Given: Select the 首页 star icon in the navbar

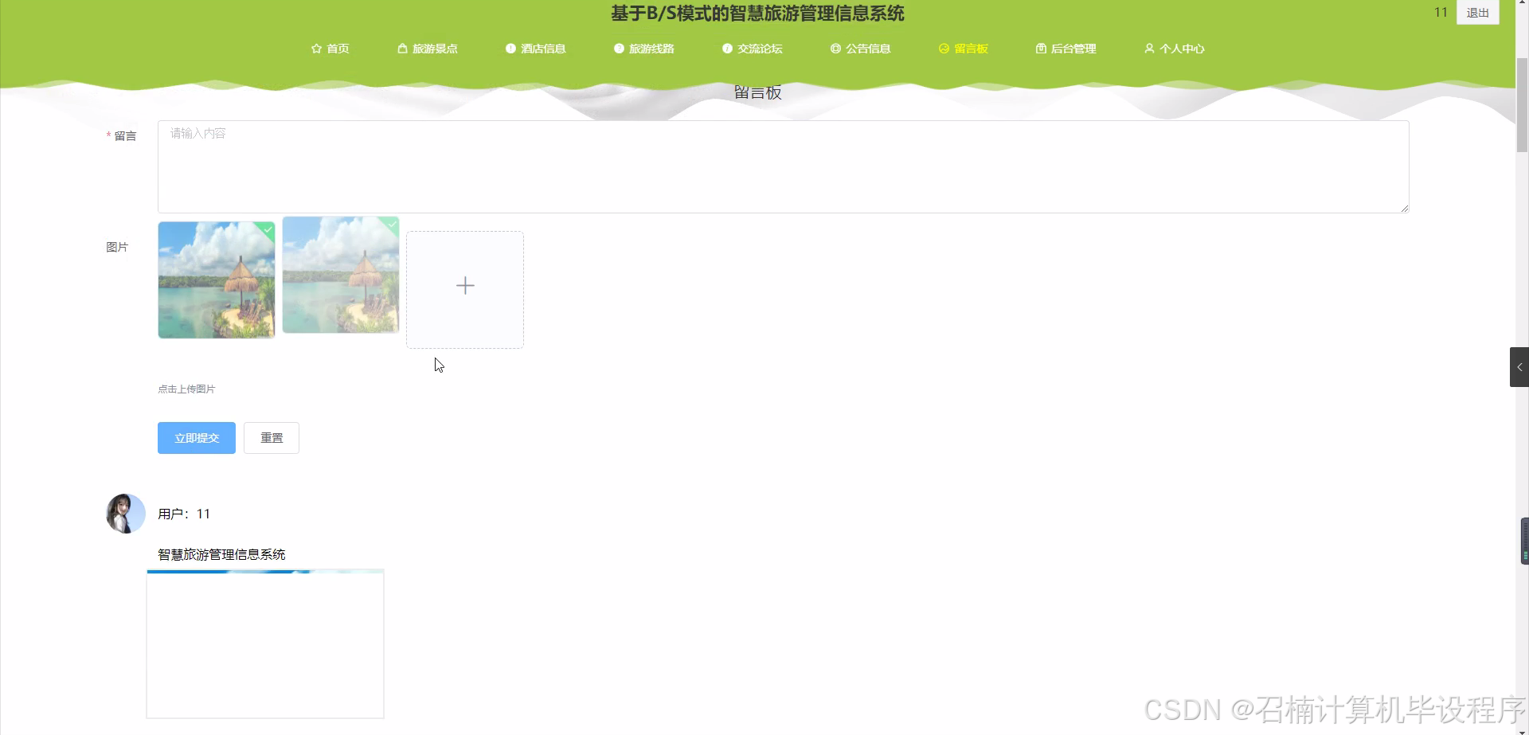Looking at the screenshot, I should [316, 49].
